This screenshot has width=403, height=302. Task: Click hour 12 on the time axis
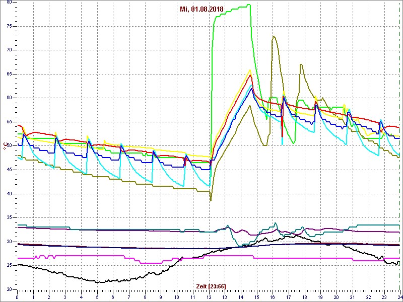click(209, 296)
